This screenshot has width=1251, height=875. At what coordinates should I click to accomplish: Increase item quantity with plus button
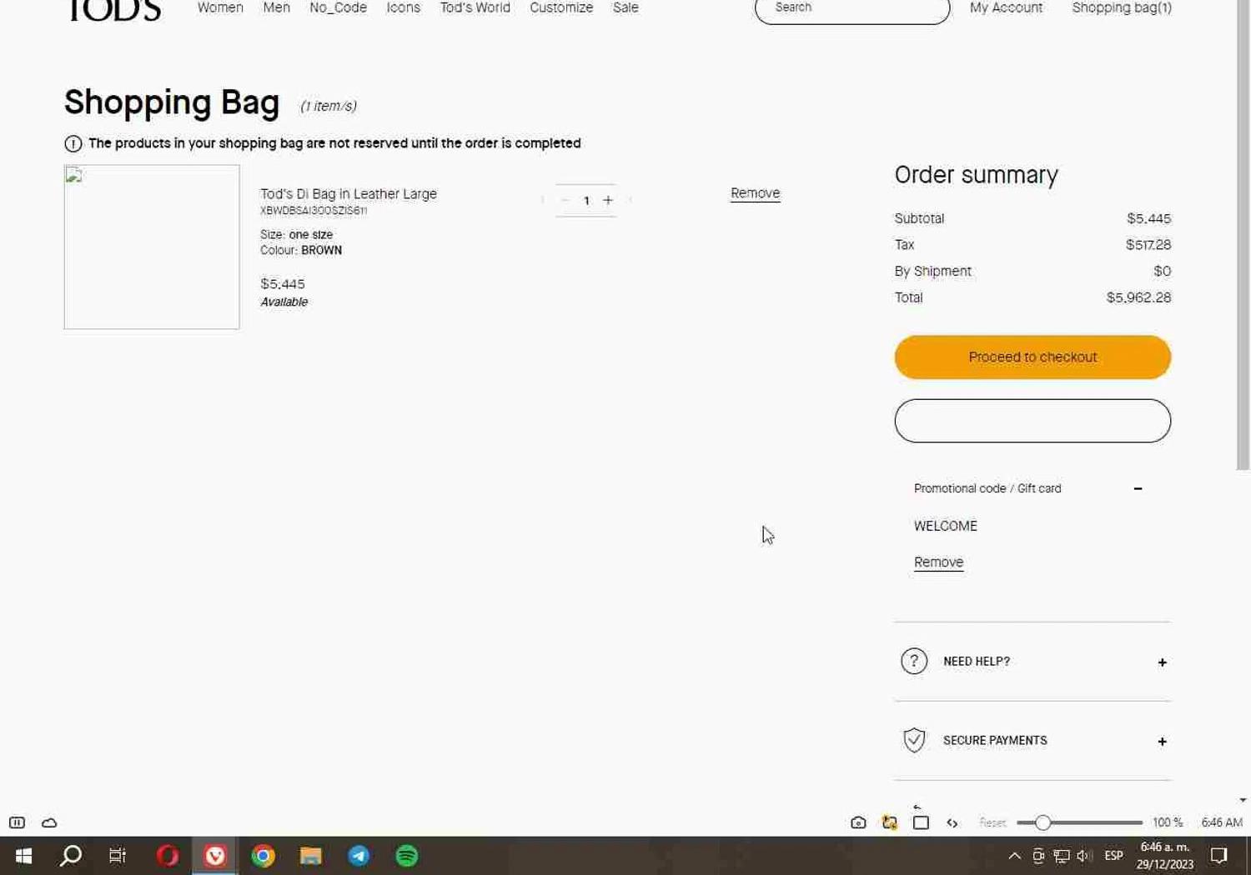pyautogui.click(x=608, y=200)
